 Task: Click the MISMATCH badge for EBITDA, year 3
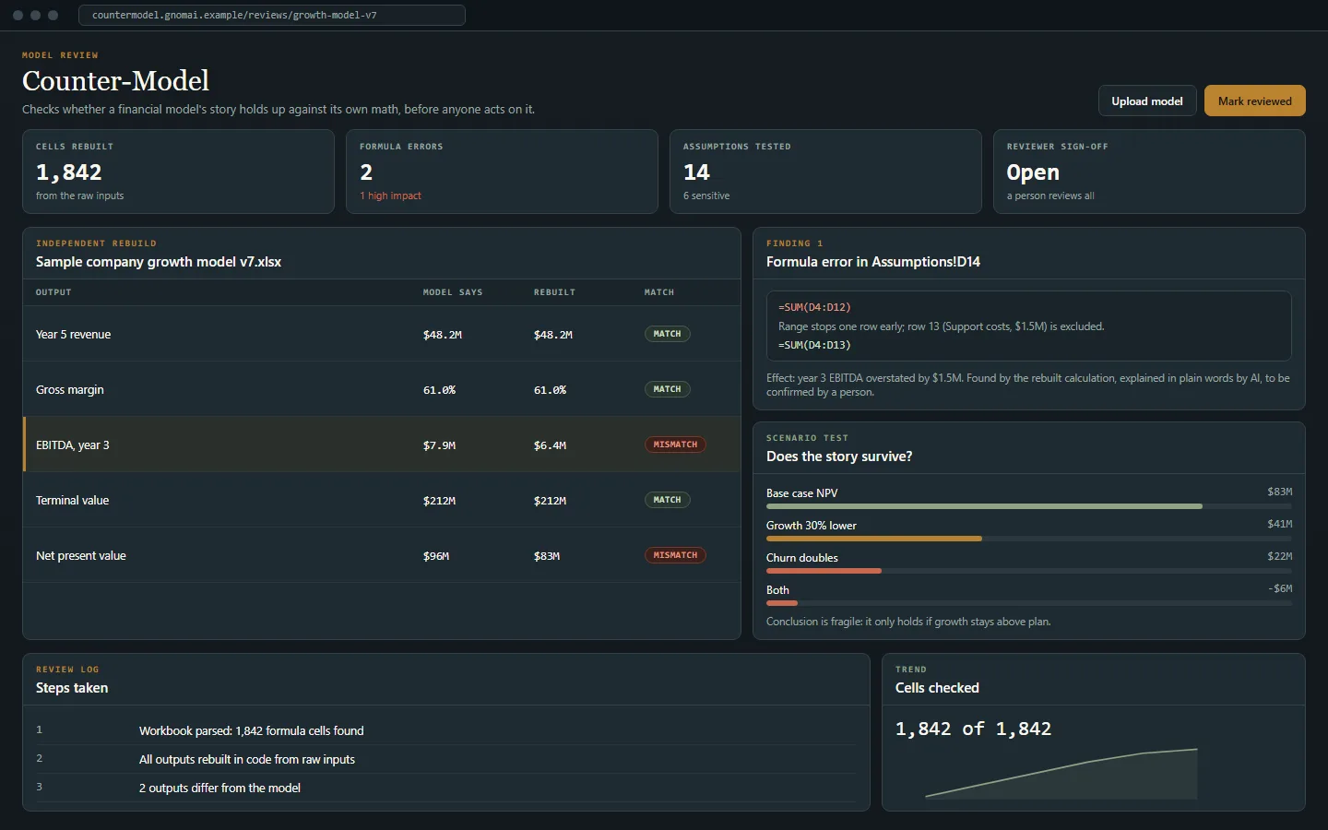[675, 445]
